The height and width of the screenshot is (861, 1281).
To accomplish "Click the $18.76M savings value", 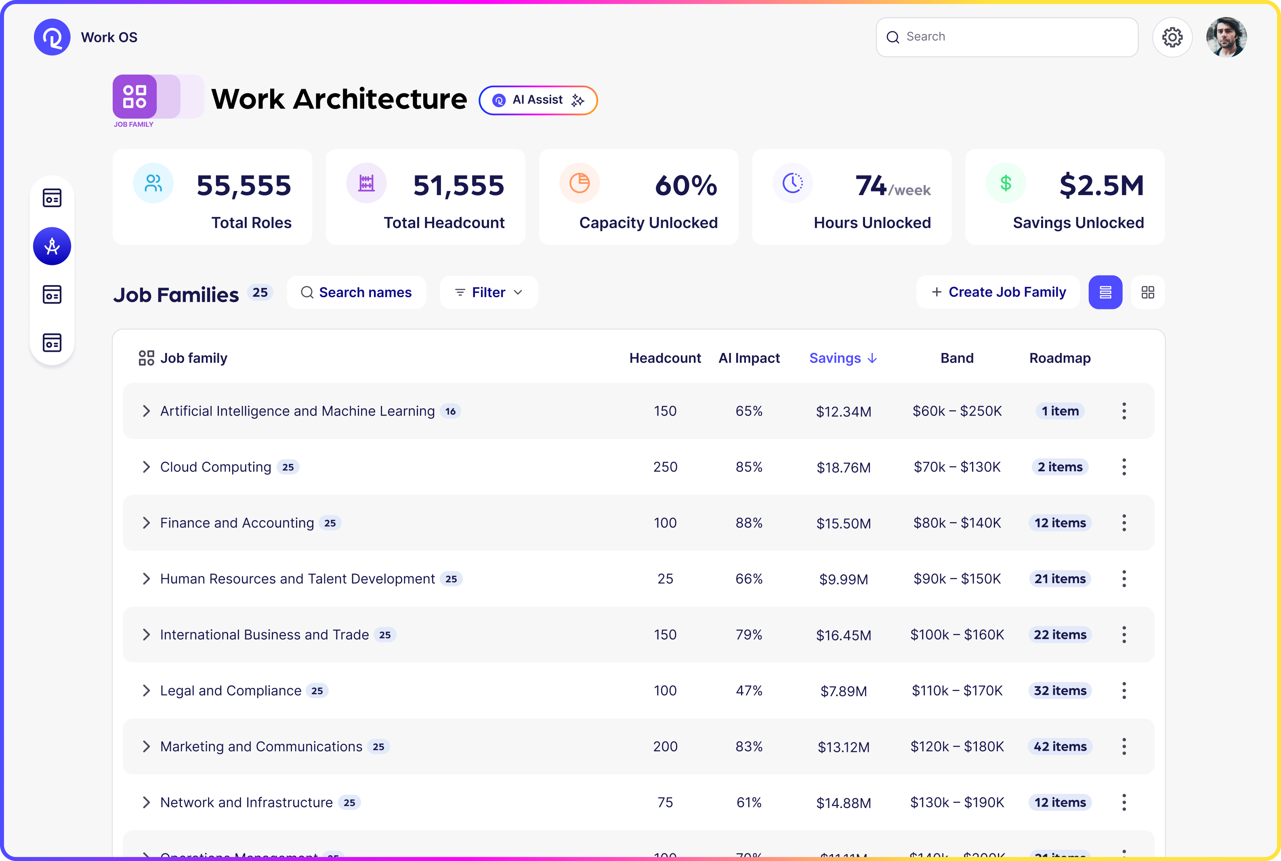I will point(843,467).
